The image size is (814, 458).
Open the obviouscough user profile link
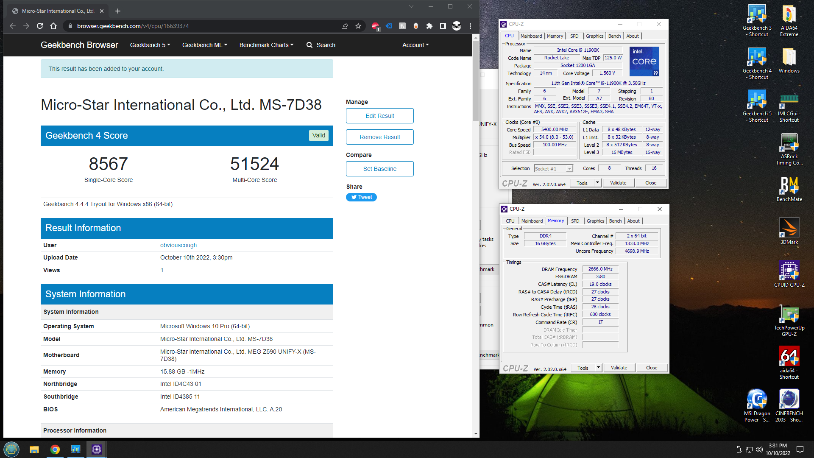pos(178,245)
